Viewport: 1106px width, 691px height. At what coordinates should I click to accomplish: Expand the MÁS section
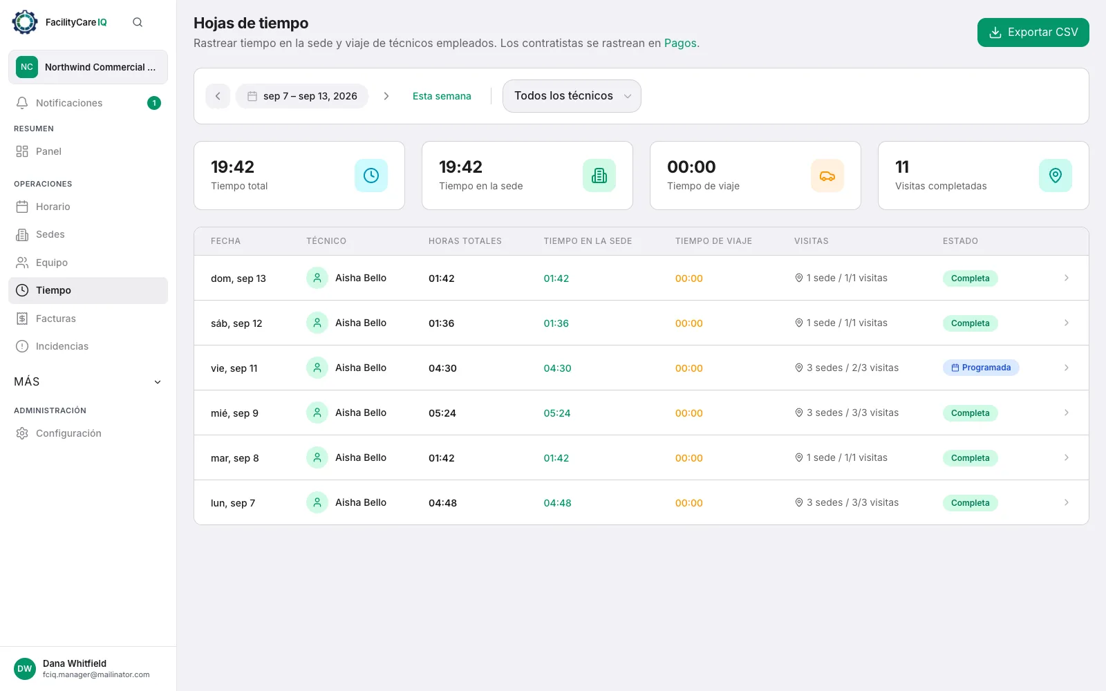click(x=88, y=381)
